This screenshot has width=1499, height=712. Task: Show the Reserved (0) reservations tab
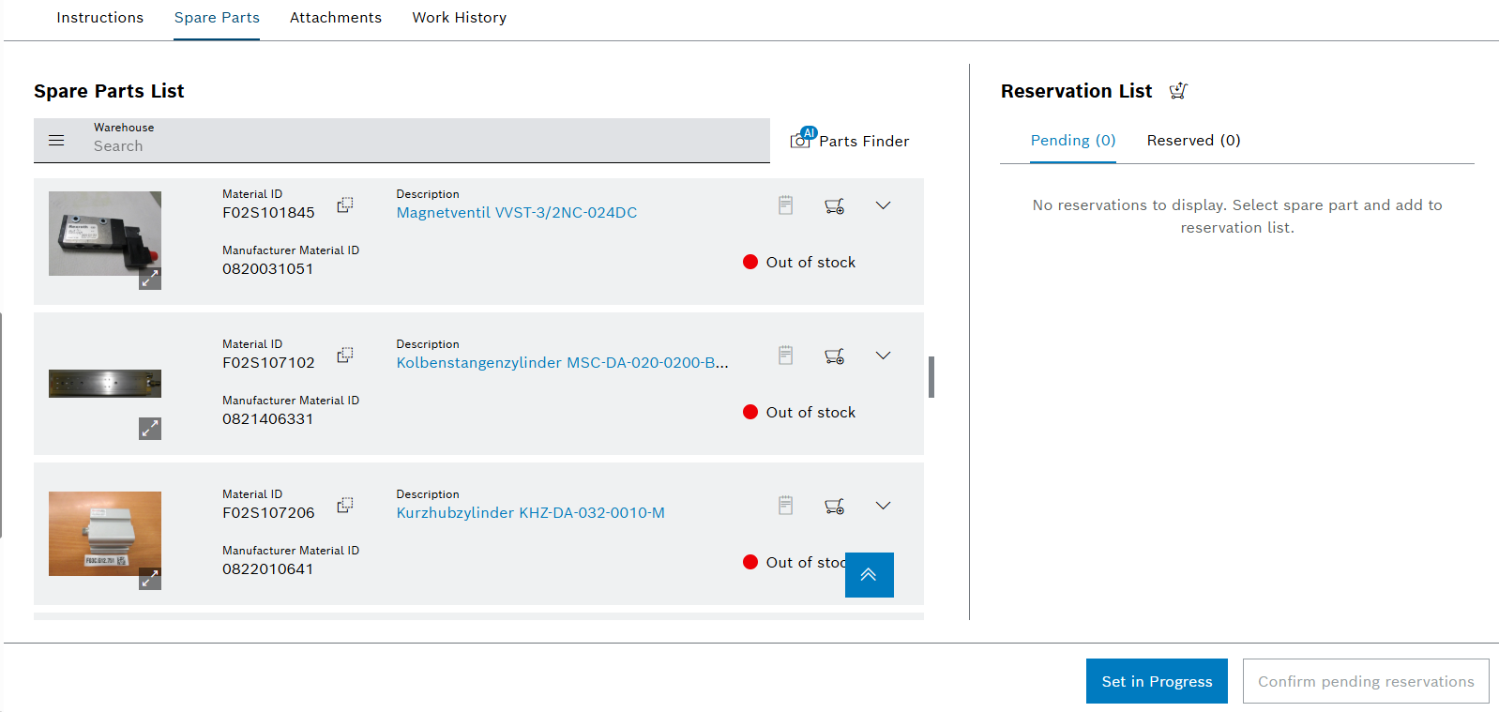(x=1193, y=141)
